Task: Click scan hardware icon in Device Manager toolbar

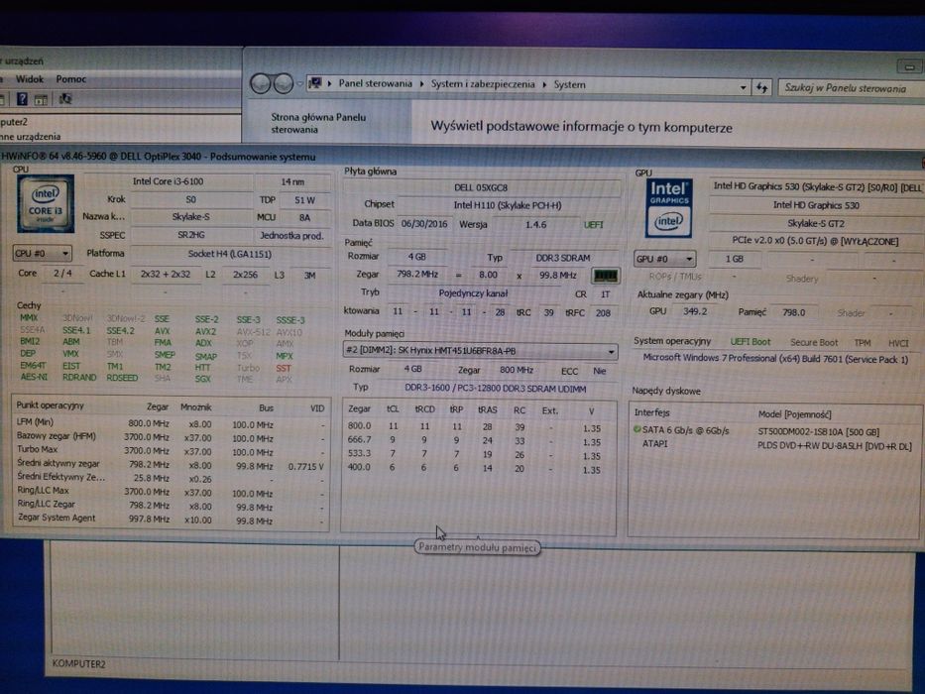Action: (64, 98)
